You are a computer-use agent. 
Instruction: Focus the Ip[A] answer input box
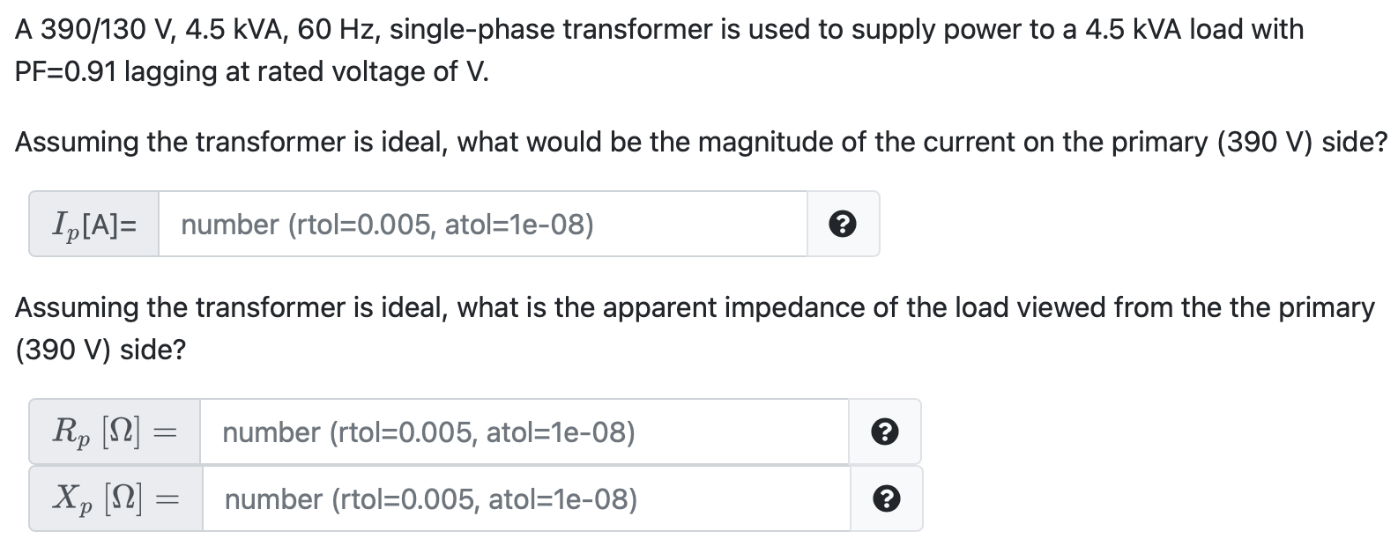click(482, 225)
